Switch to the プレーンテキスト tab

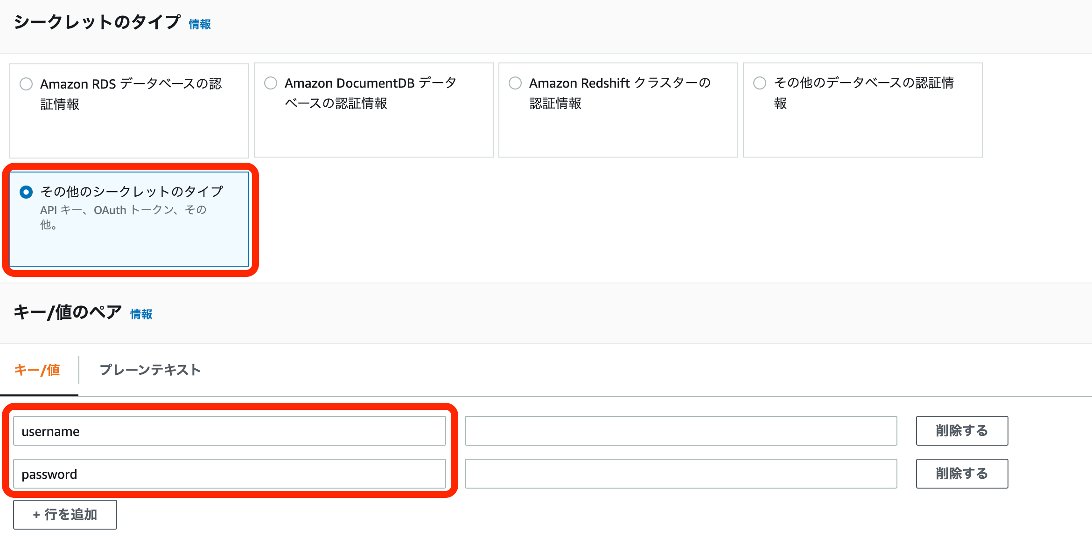[150, 370]
